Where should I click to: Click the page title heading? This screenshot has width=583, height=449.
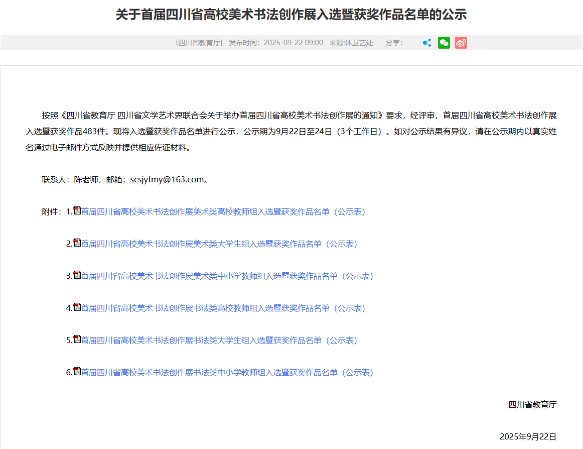291,15
